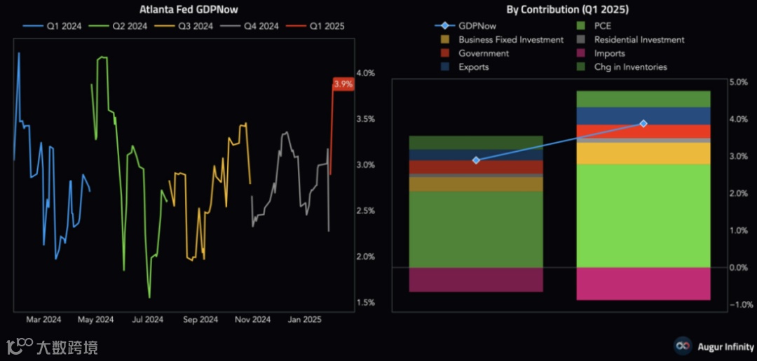This screenshot has height=361, width=757.
Task: Click the Atlanta Fed GDPNow chart title
Action: tap(189, 9)
